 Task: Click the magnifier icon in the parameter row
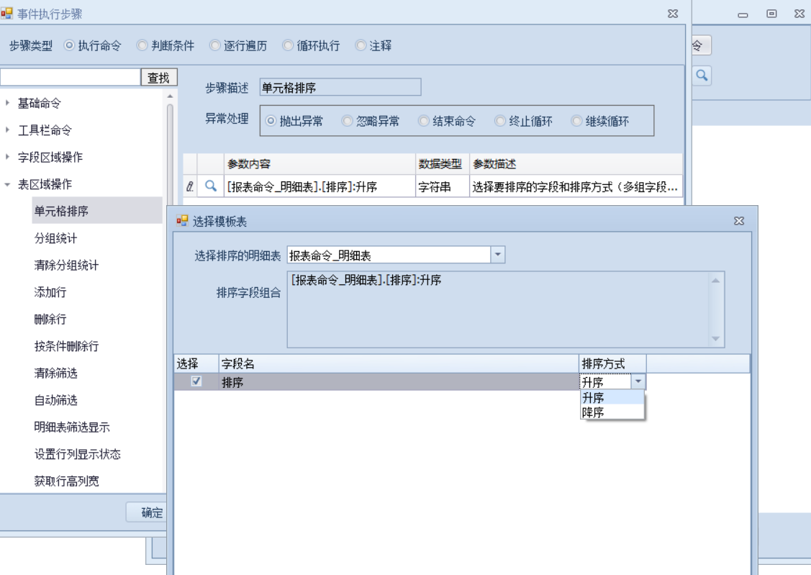pyautogui.click(x=211, y=186)
